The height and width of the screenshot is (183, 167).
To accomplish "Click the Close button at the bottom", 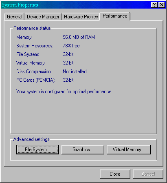I will [x=115, y=174].
